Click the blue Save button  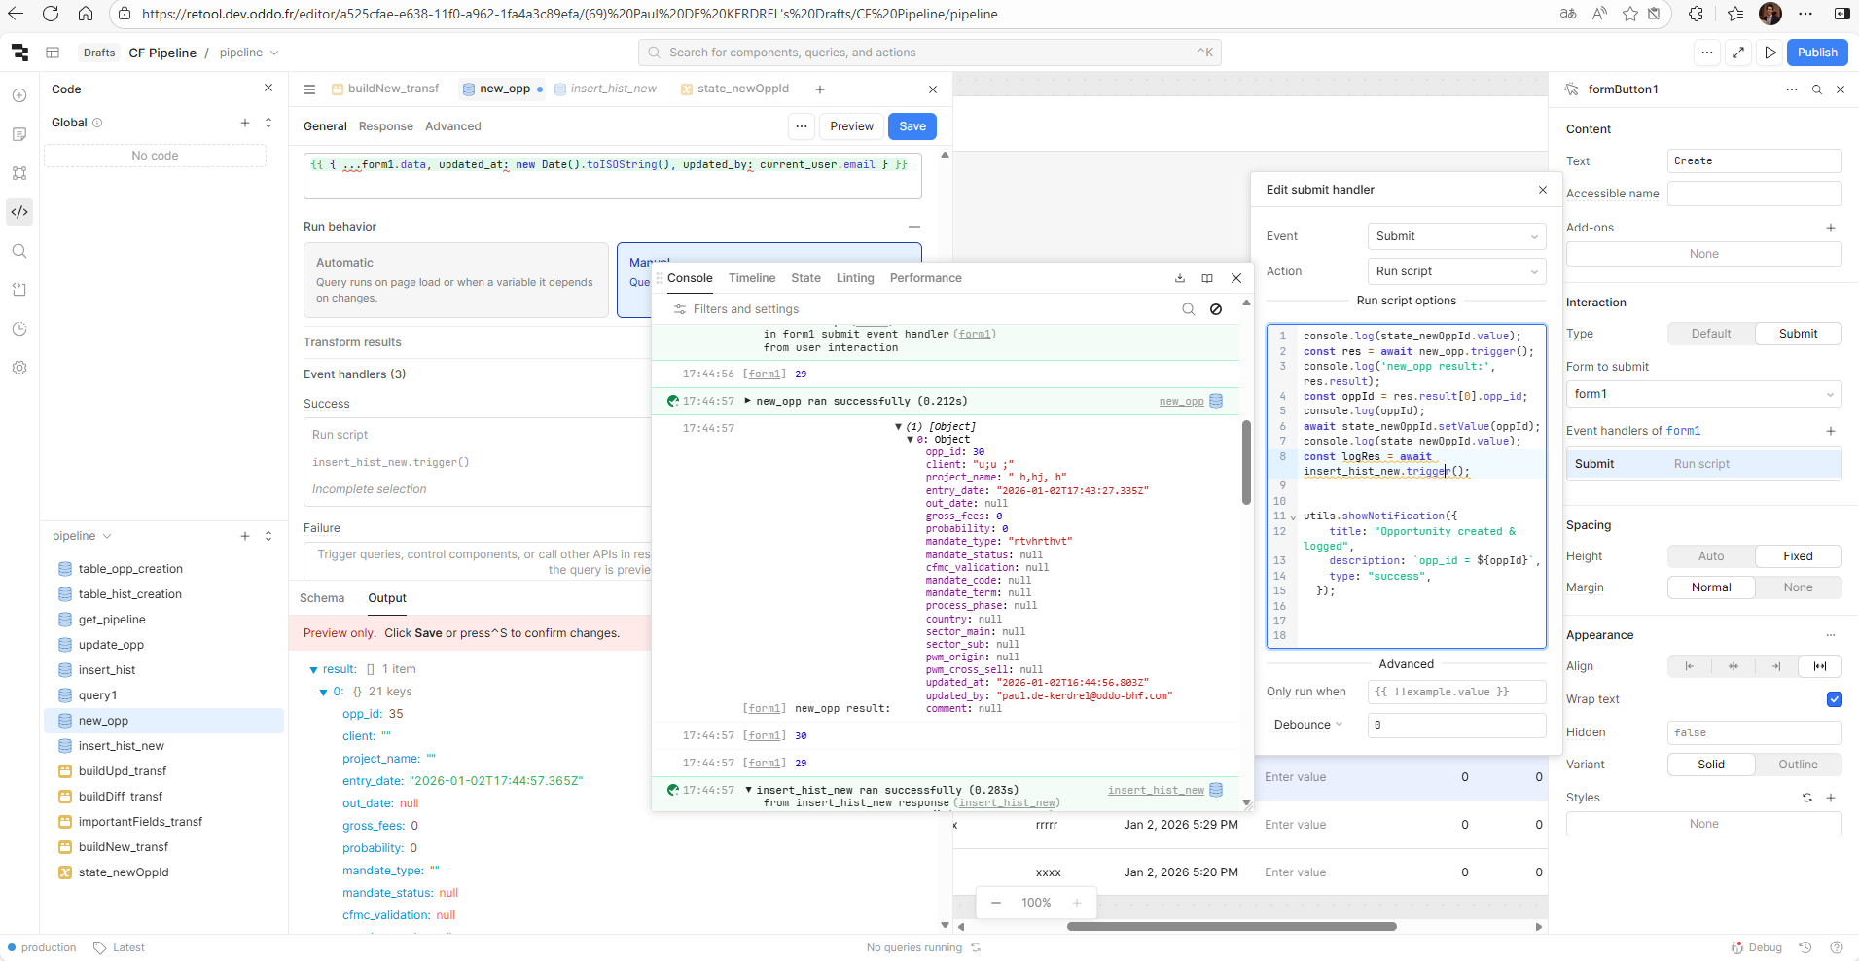[912, 126]
